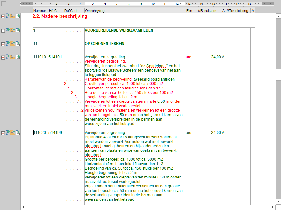Click the DefiCode column header
Screen dimensions: 281x210
(x=74, y=11)
